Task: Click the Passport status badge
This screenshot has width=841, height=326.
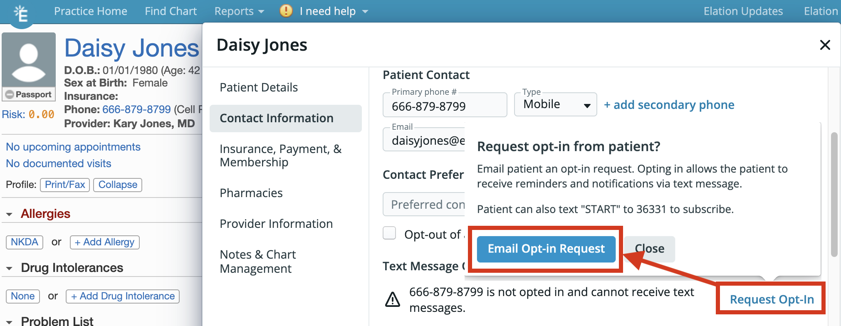Action: (x=29, y=94)
